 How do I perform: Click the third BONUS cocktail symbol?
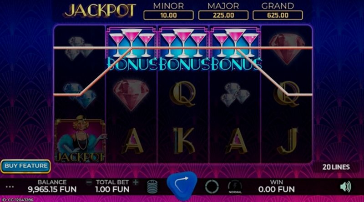coord(235,49)
